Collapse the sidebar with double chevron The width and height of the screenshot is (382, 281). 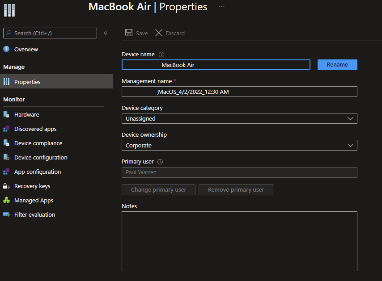[x=106, y=33]
